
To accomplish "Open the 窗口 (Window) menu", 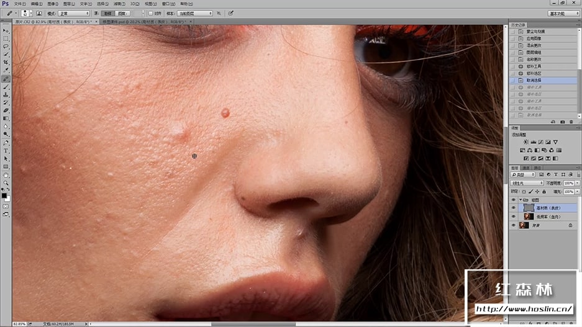I will [x=168, y=4].
